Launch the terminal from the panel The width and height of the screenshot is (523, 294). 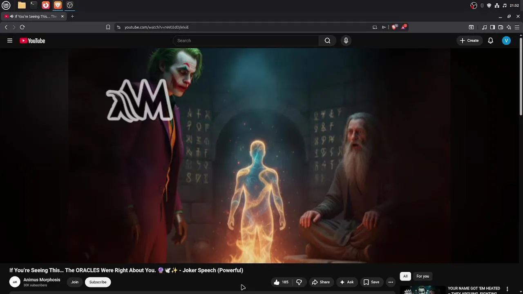(x=34, y=5)
